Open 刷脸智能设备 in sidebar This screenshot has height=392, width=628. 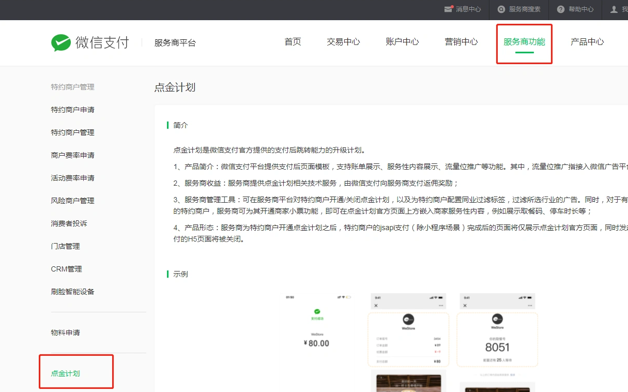point(73,292)
